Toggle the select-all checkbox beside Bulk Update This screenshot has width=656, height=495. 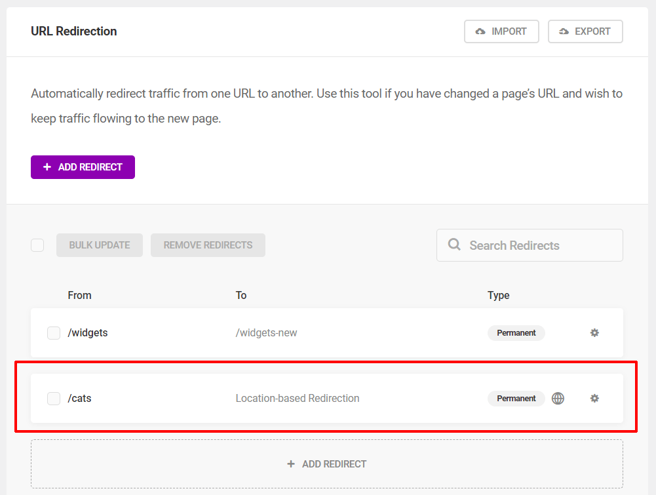point(37,245)
